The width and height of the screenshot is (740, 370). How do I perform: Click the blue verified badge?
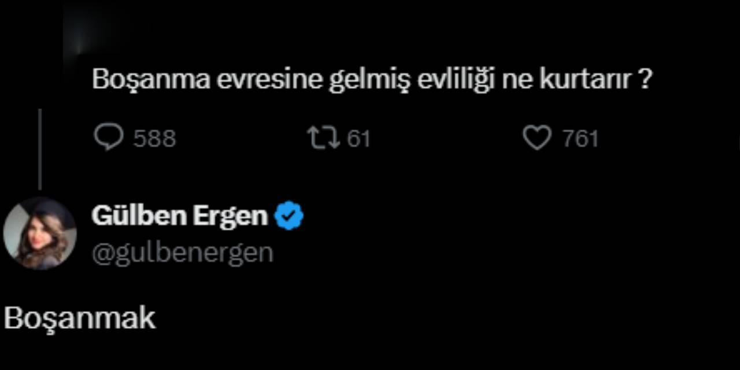click(288, 216)
